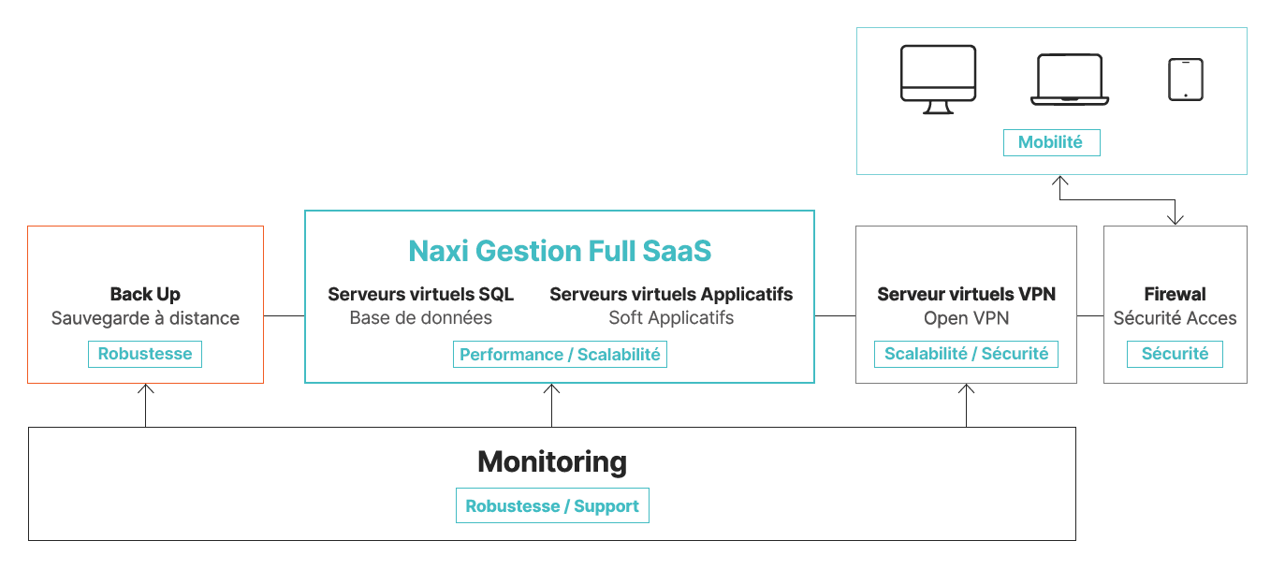
Task: Click the Serveur virtuels VPN heading
Action: pos(966,295)
